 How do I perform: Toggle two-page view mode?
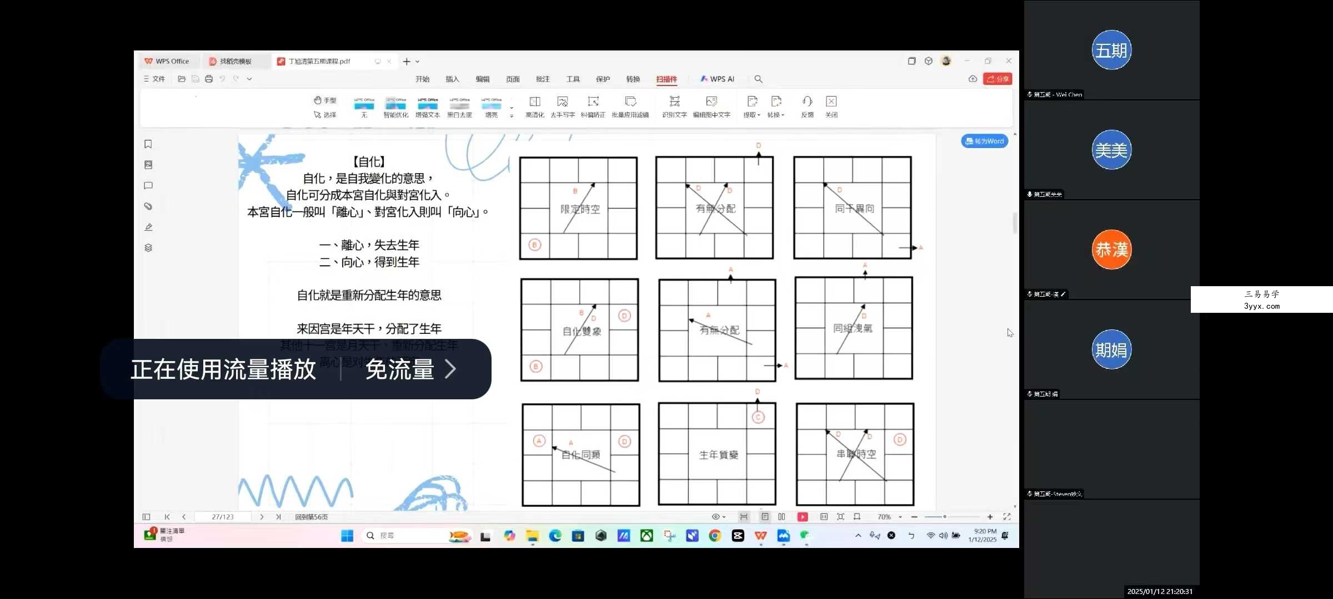coord(781,516)
